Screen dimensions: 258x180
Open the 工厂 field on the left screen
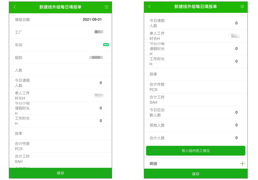click(x=60, y=32)
